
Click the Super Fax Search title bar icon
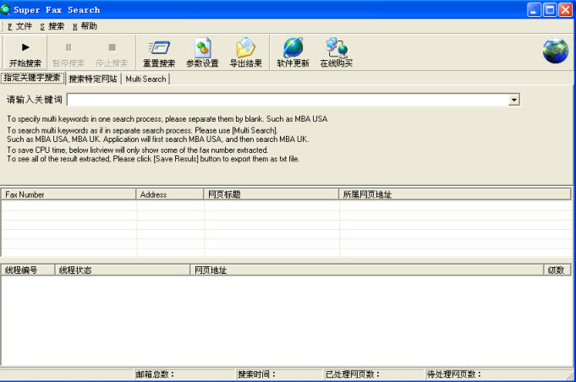7,10
